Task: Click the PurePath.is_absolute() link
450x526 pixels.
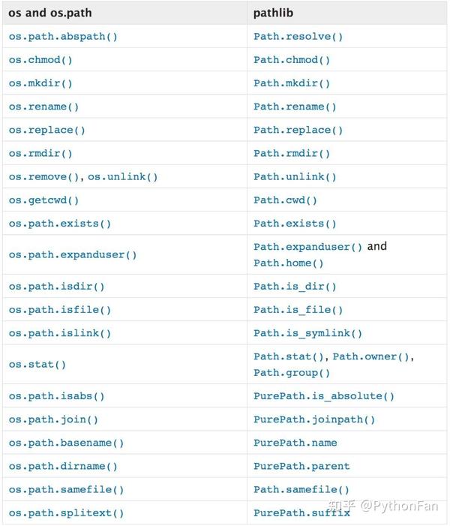Action: tap(324, 396)
